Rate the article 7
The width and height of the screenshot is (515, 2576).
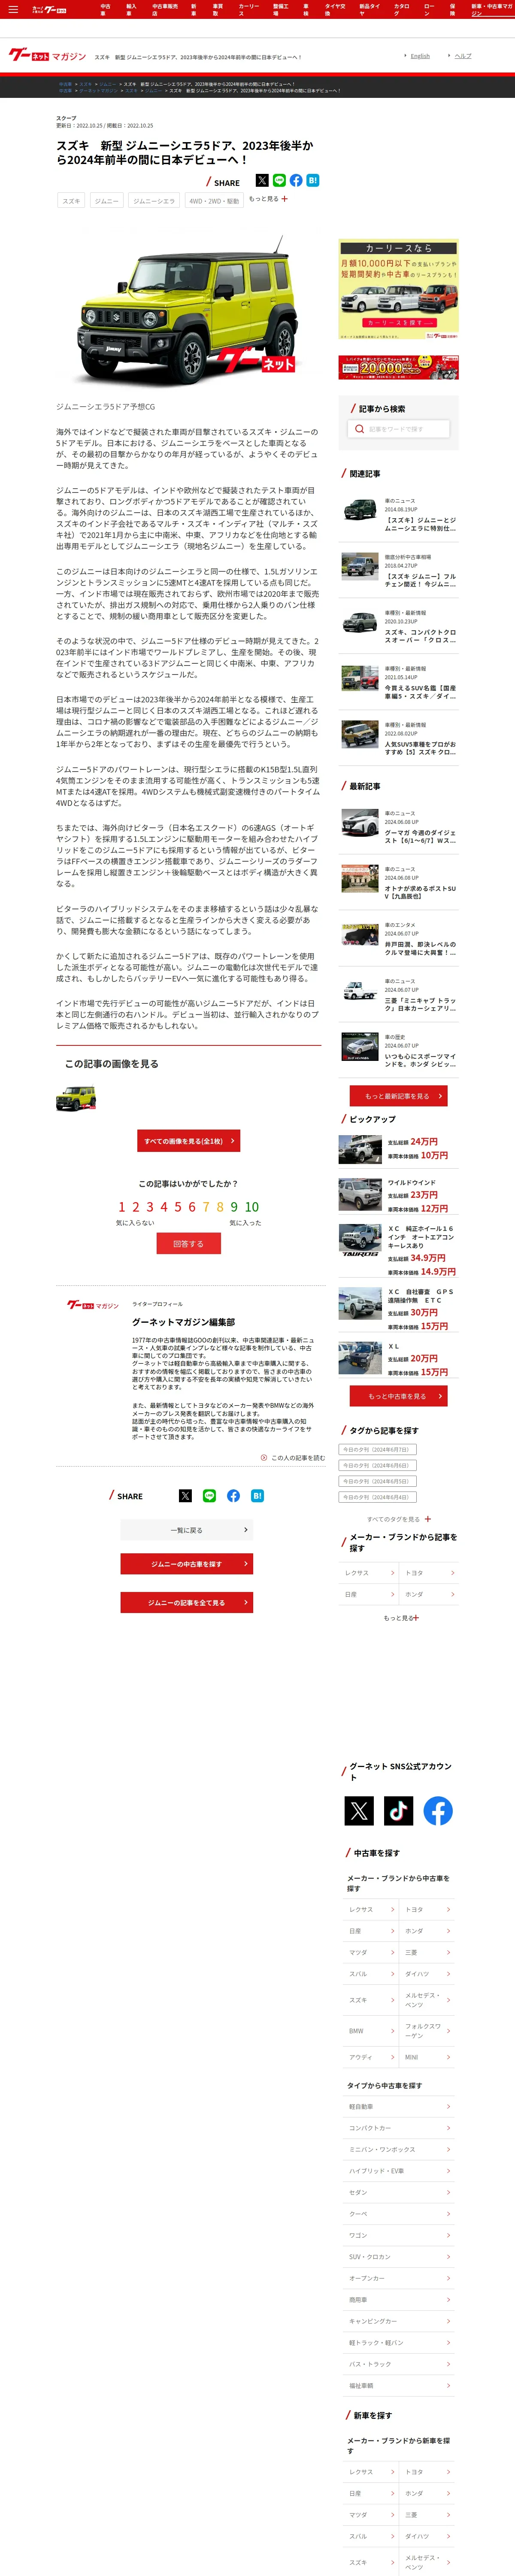(x=206, y=1207)
